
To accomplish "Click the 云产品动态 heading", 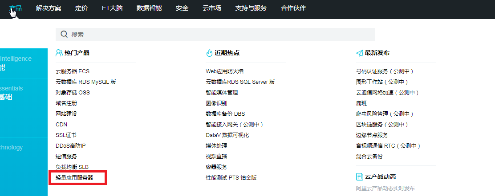I will coord(381,177).
